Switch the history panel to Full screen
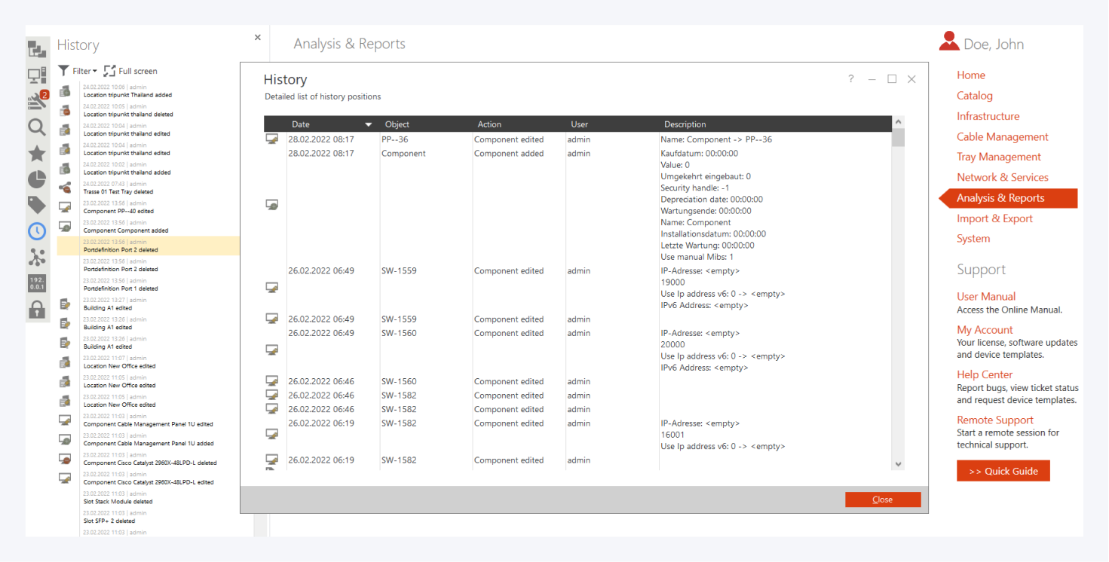Image resolution: width=1109 pixels, height=562 pixels. pyautogui.click(x=130, y=71)
